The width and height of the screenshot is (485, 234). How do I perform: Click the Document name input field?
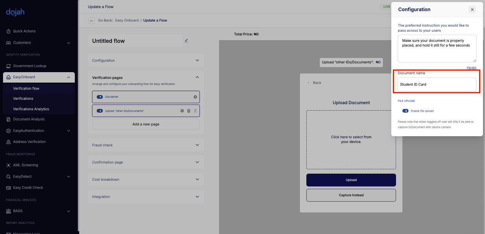(437, 85)
